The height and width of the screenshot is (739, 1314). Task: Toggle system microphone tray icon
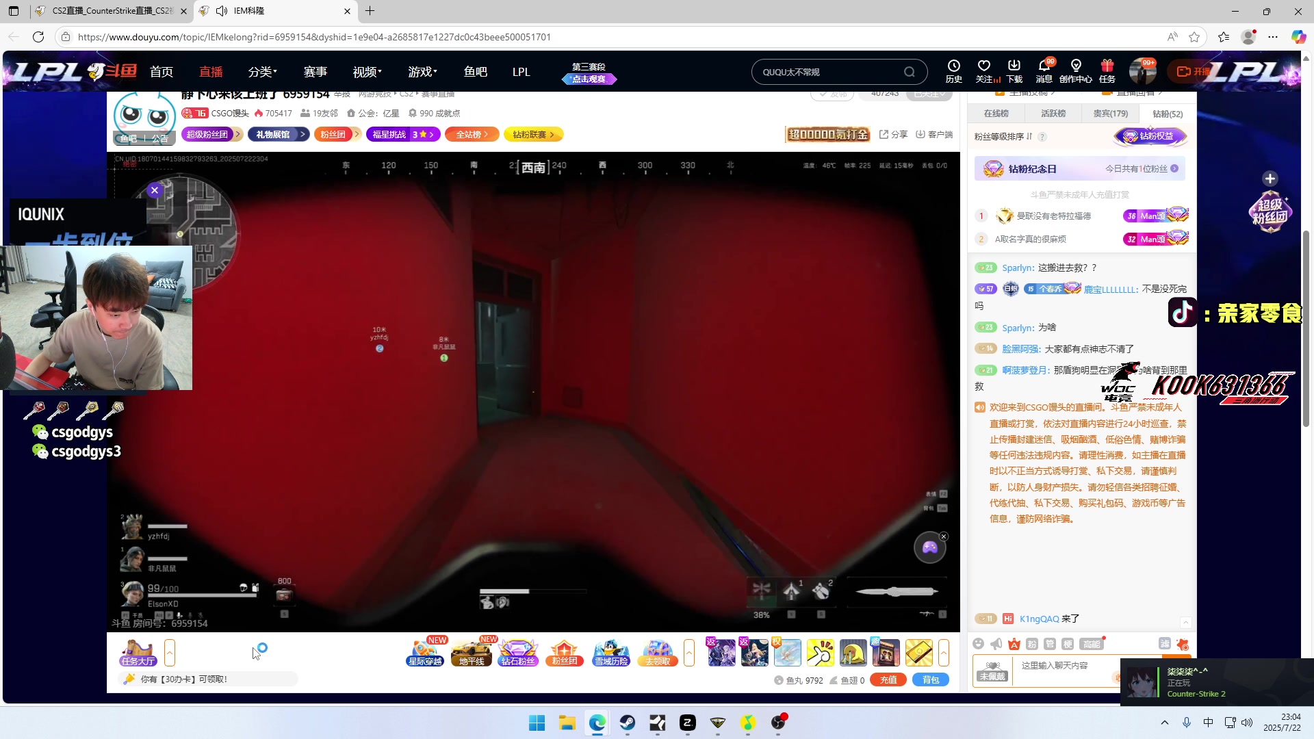point(1187,723)
